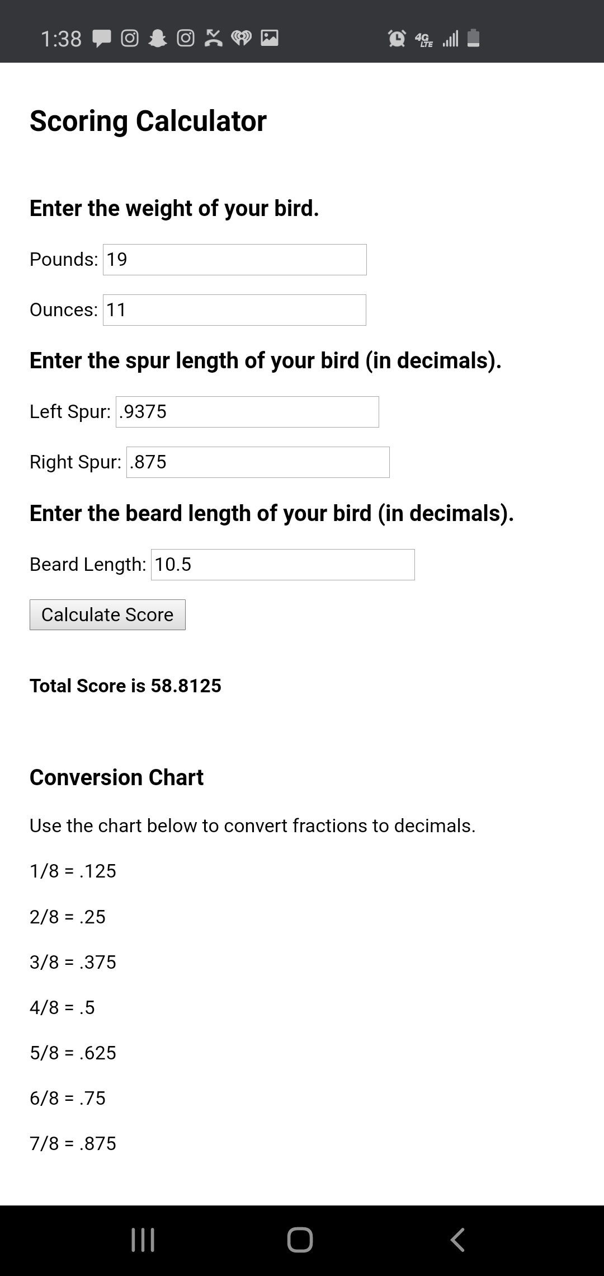Tap the battery status icon

click(473, 38)
